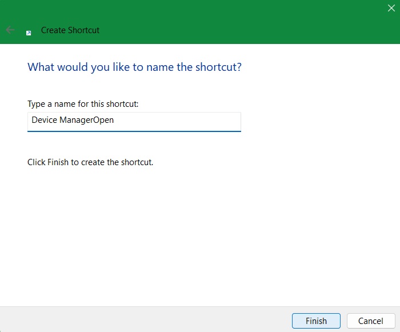Close the Create Shortcut wizard window
Image resolution: width=400 pixels, height=332 pixels.
[391, 8]
